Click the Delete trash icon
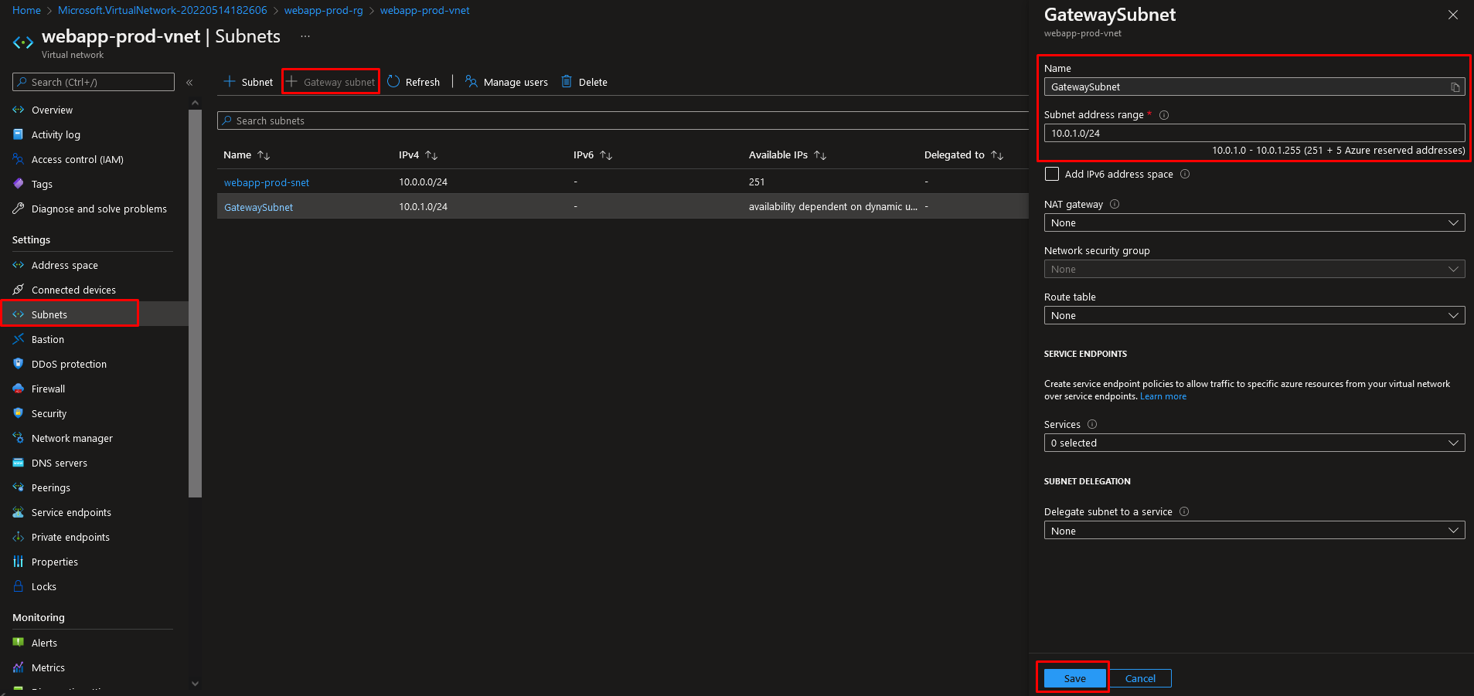This screenshot has width=1474, height=696. pyautogui.click(x=567, y=82)
